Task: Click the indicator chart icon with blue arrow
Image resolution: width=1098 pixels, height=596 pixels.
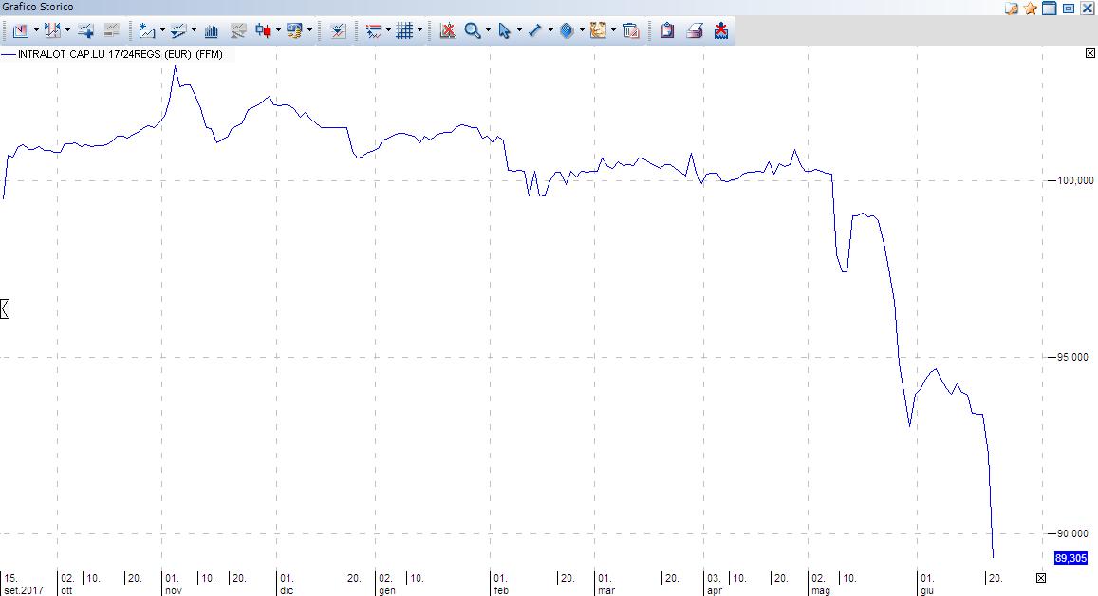Action: point(338,30)
